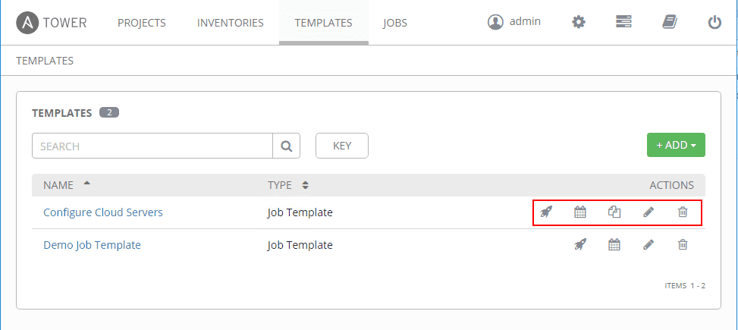
Task: Focus the template search field
Action: 152,146
